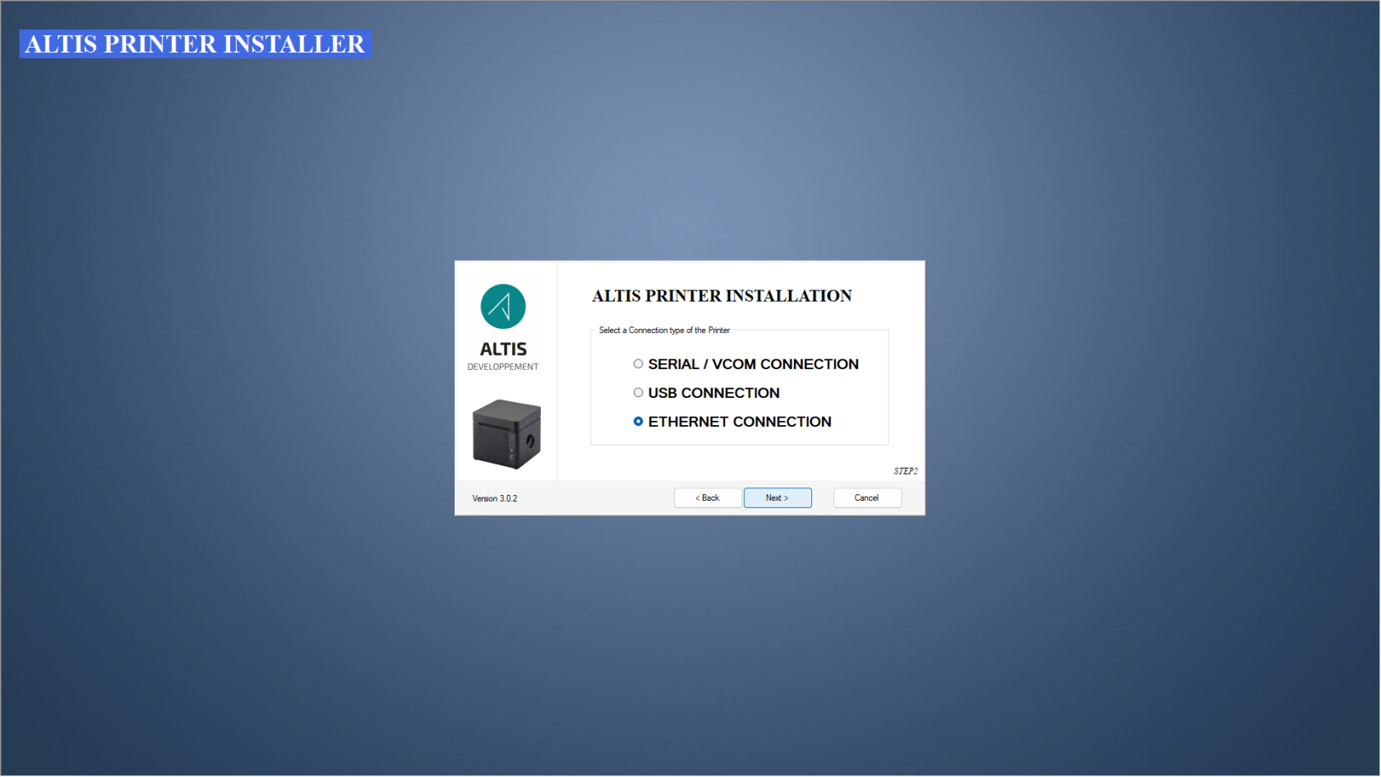Click the STEP2 indicator text
Screen dimensions: 1381x777
[905, 471]
